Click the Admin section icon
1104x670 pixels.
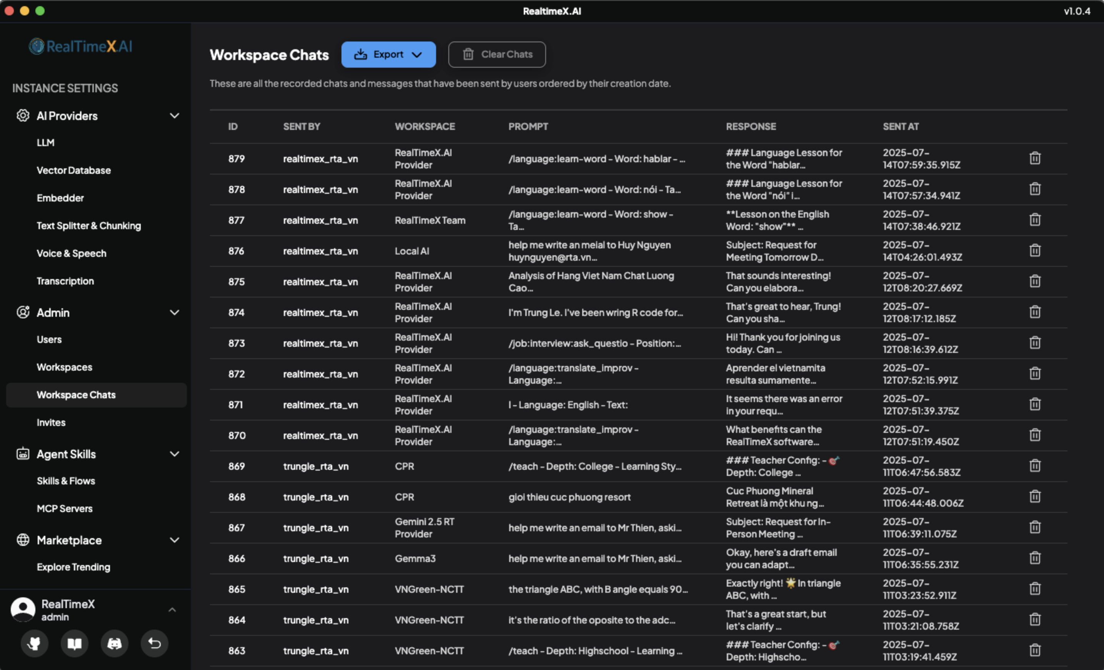tap(23, 312)
